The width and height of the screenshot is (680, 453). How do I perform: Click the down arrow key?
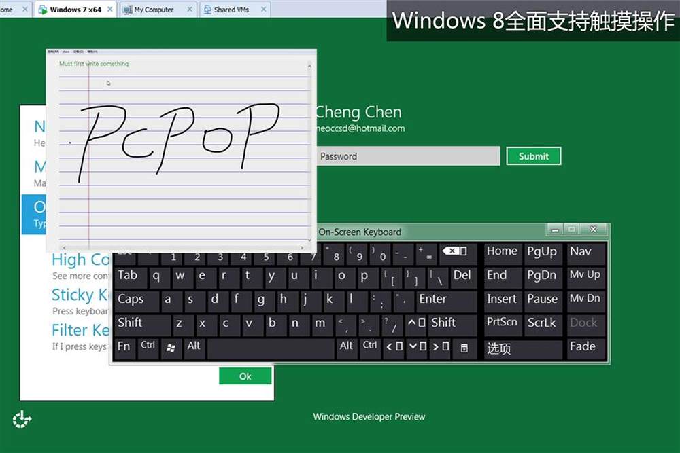coord(418,347)
